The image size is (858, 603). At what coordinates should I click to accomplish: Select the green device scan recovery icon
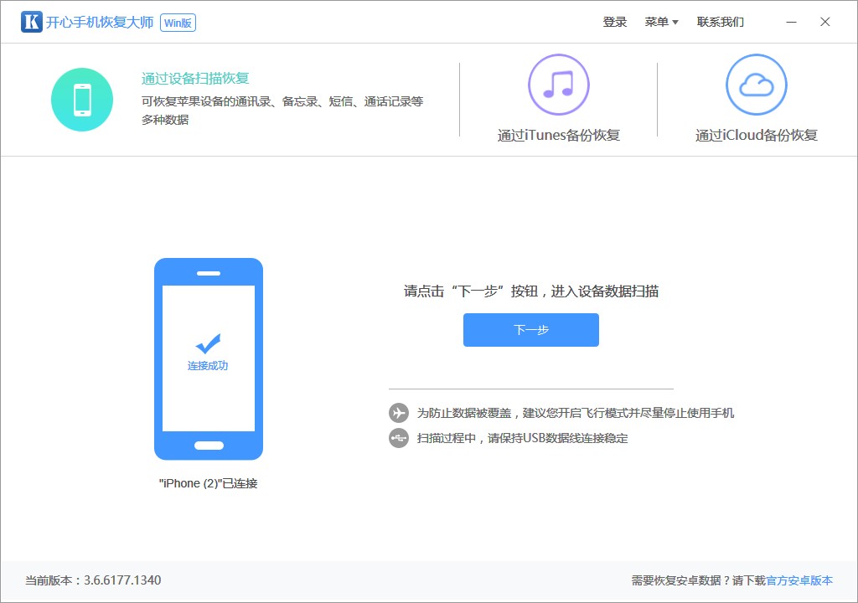[81, 99]
